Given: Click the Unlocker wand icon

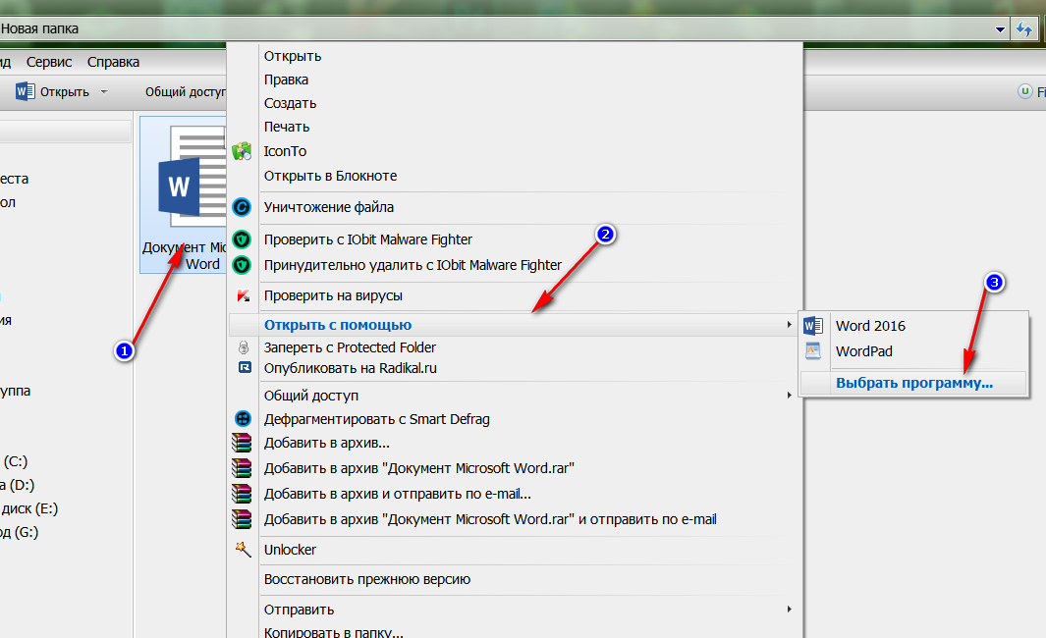Looking at the screenshot, I should [x=242, y=550].
